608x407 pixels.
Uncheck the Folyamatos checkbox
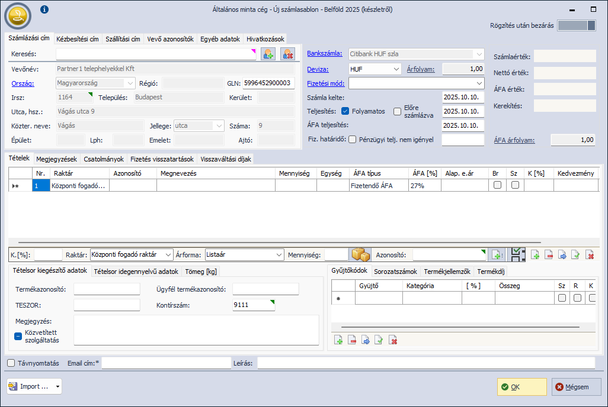[345, 111]
